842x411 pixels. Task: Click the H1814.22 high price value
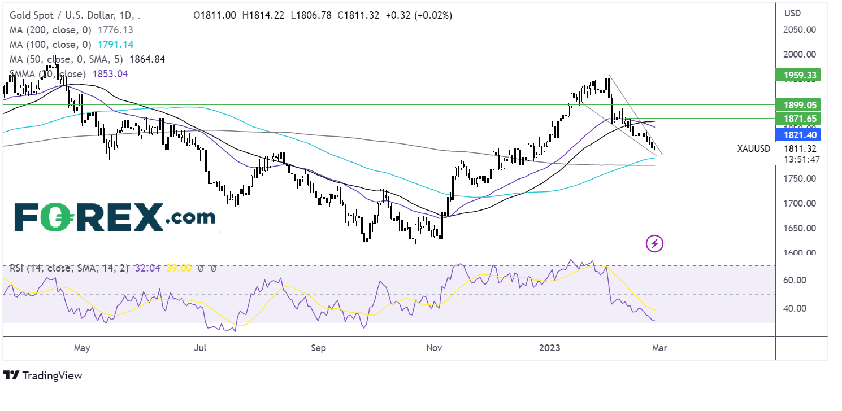pos(264,15)
